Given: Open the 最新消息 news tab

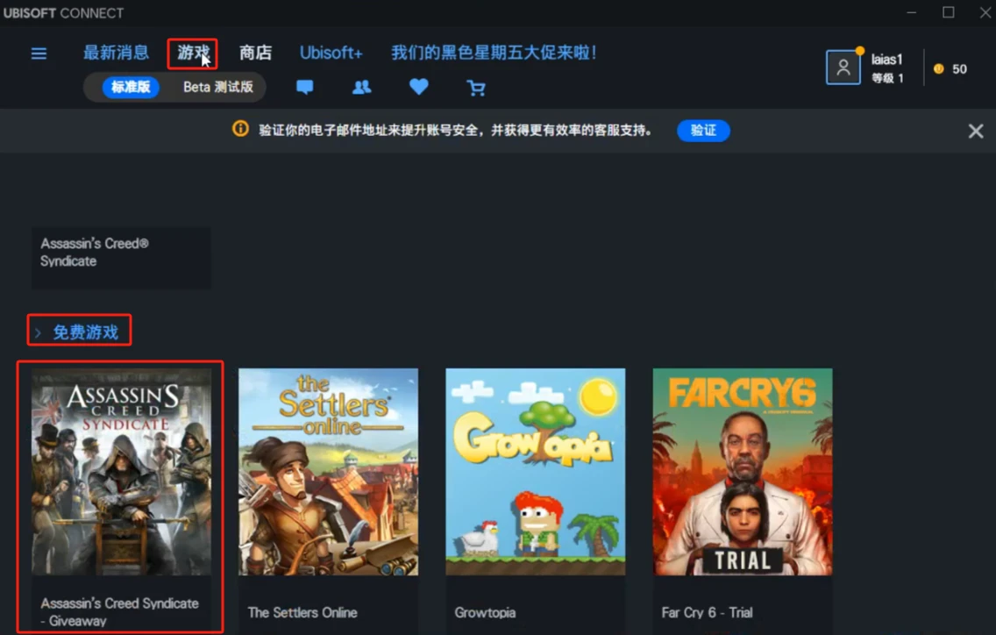Looking at the screenshot, I should tap(117, 53).
